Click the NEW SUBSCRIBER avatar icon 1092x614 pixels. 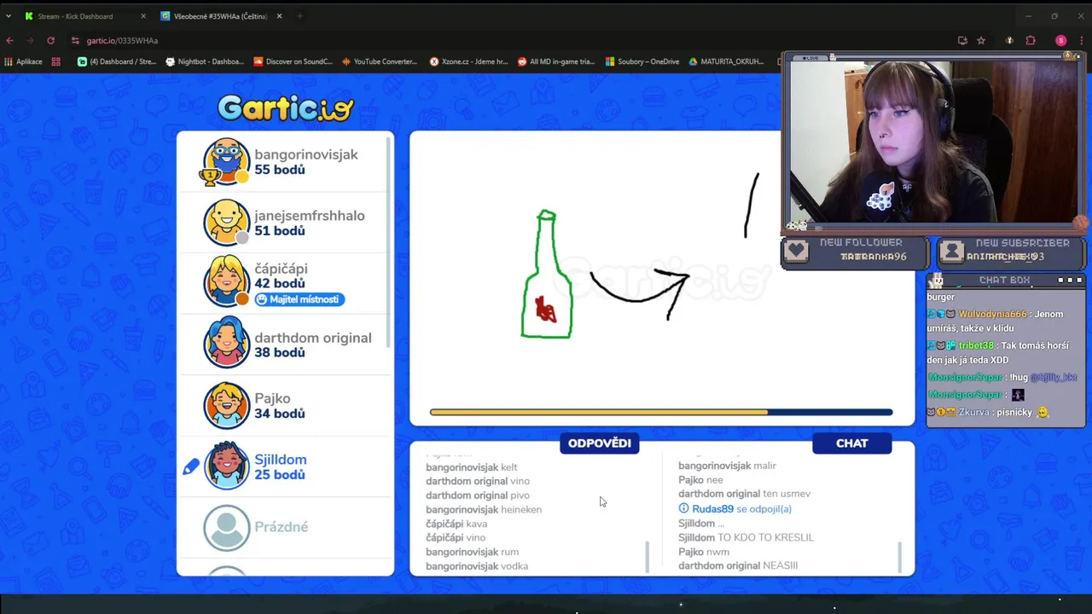pyautogui.click(x=952, y=251)
